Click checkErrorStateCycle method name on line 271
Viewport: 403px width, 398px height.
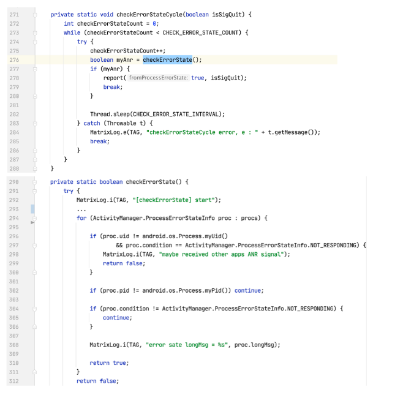point(149,15)
